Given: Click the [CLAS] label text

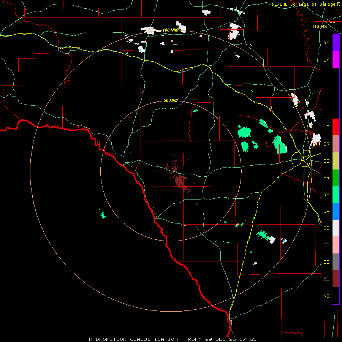Looking at the screenshot, I should coord(321,27).
